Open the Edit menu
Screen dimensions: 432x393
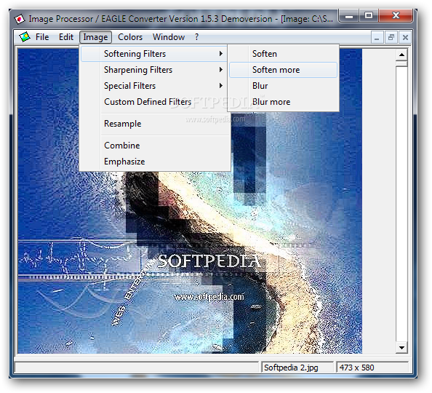pyautogui.click(x=66, y=37)
